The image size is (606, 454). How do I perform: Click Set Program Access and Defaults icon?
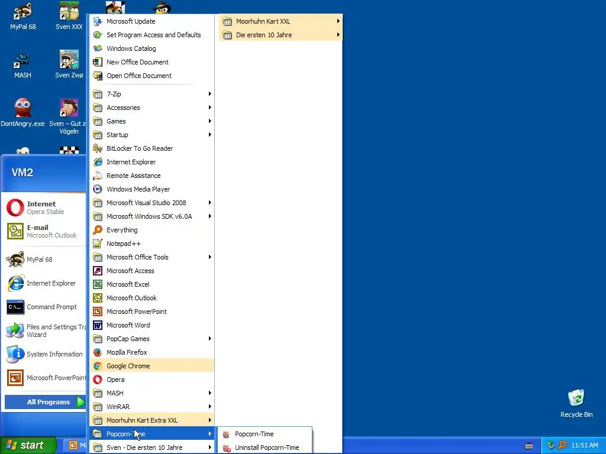click(x=98, y=35)
